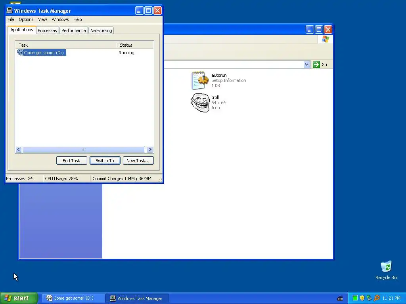Viewport: 406px width, 304px height.
Task: Select the troll face icon file
Action: coord(200,103)
